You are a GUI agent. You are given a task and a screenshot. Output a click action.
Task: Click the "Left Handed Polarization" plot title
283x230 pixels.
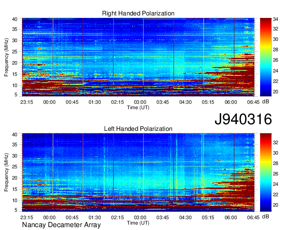(x=138, y=129)
